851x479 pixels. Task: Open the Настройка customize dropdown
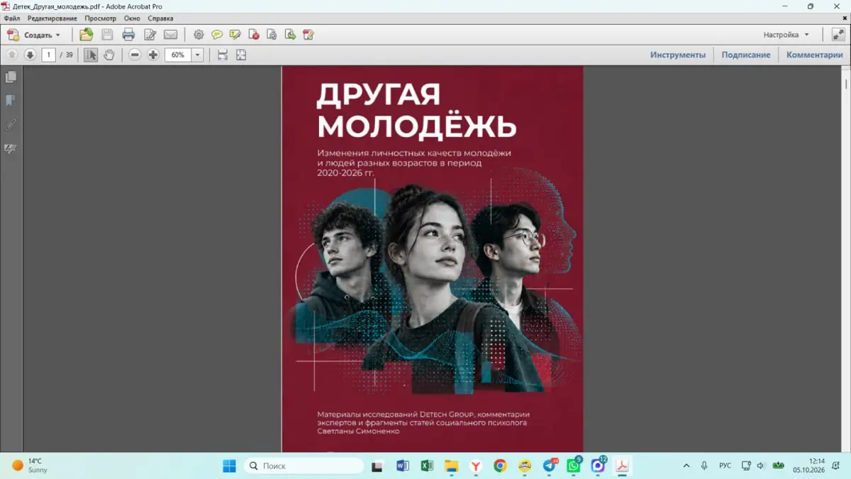(x=786, y=35)
